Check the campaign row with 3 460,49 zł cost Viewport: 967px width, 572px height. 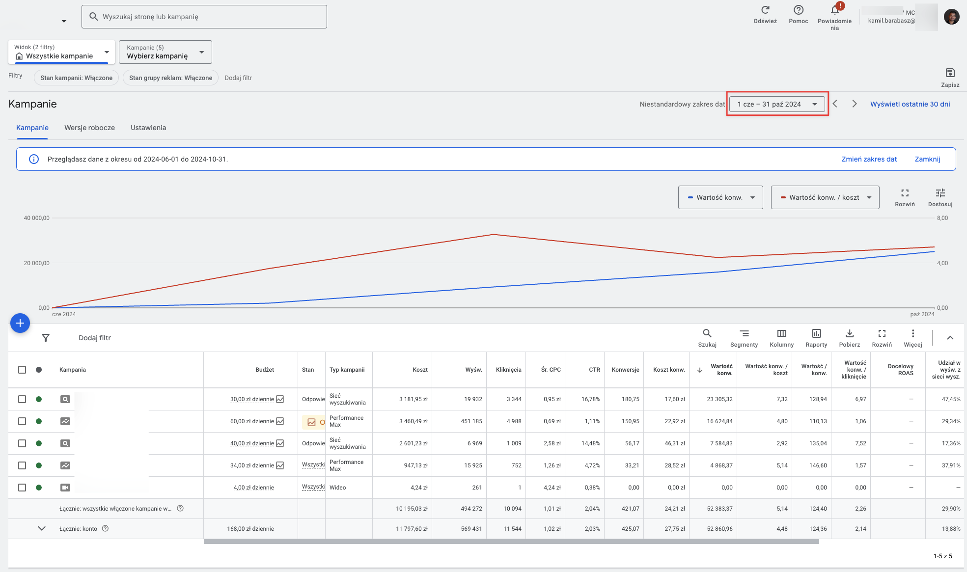click(x=22, y=421)
